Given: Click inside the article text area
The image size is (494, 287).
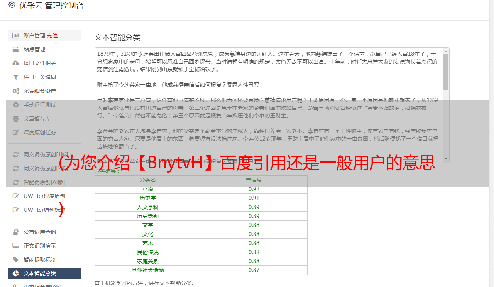Looking at the screenshot, I should [x=269, y=105].
